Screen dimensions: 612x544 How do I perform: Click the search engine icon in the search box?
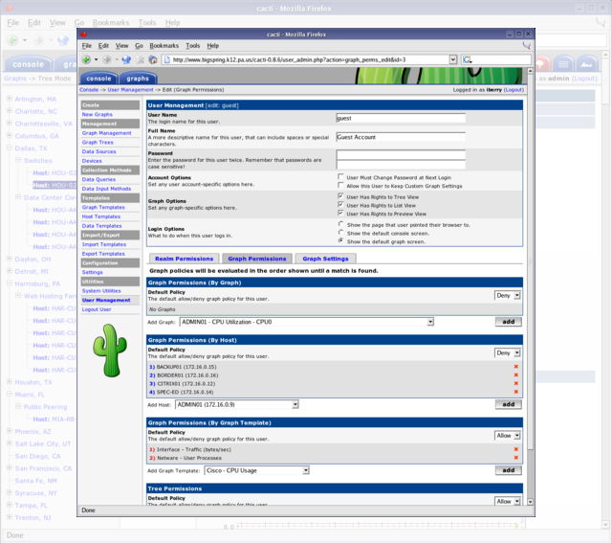468,59
